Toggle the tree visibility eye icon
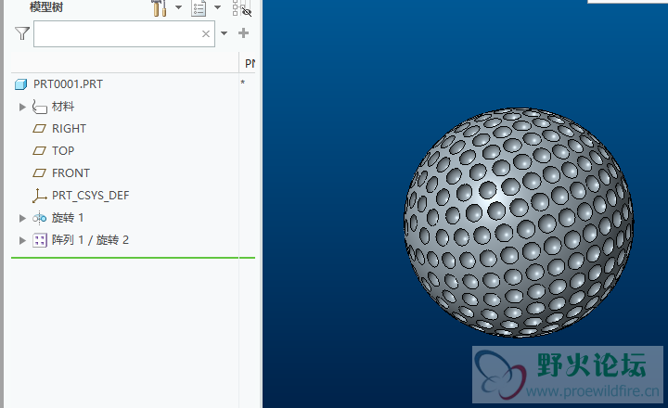 (243, 8)
